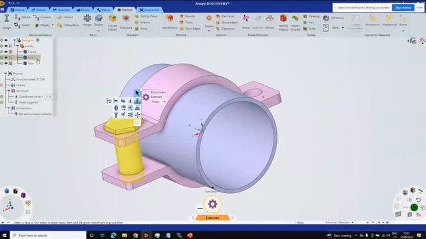Collapse the Structural tree node
Viewport: 426px width, 239px height.
pyautogui.click(x=9, y=91)
